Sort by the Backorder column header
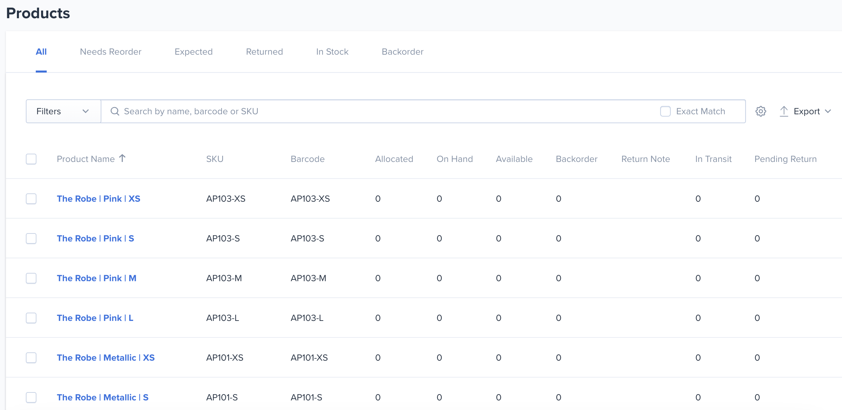 [576, 159]
